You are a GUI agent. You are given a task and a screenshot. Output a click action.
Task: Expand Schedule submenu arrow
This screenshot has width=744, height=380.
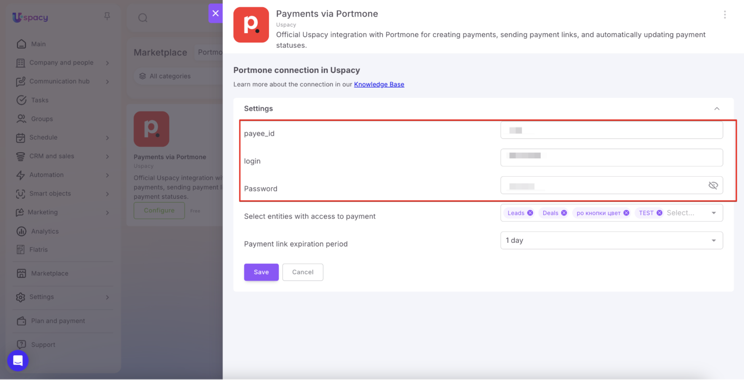point(107,138)
